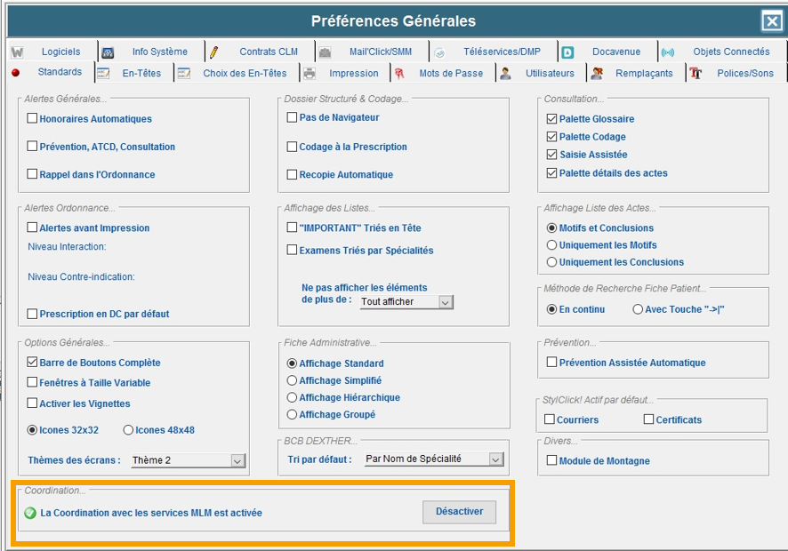788x551 pixels.
Task: Click the Mots de Passe key icon
Action: (x=400, y=74)
